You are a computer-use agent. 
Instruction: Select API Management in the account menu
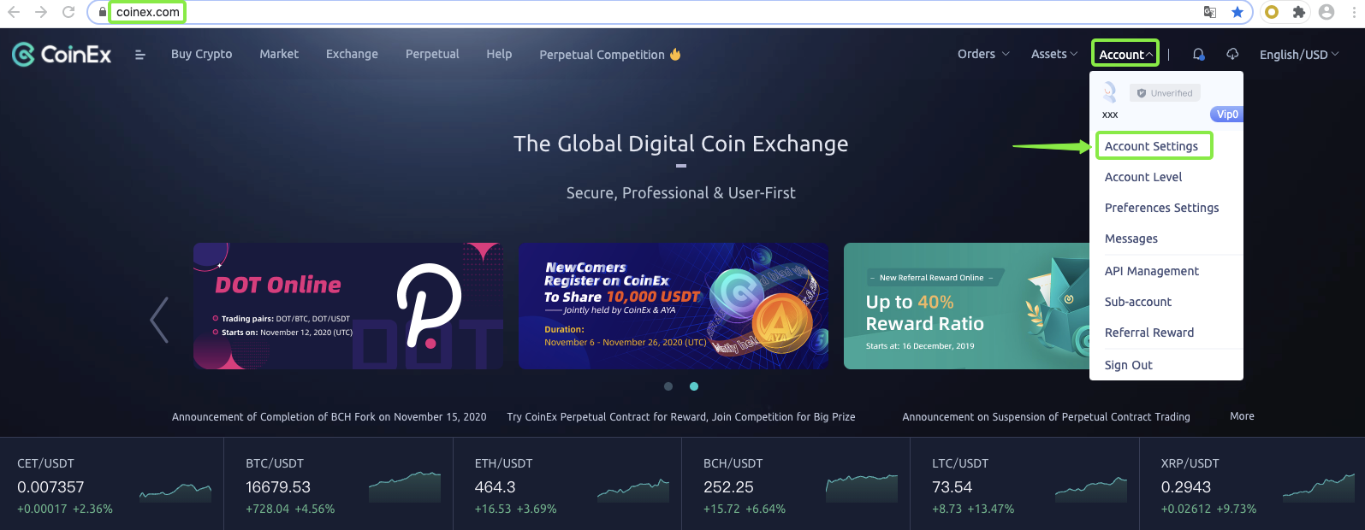tap(1151, 271)
